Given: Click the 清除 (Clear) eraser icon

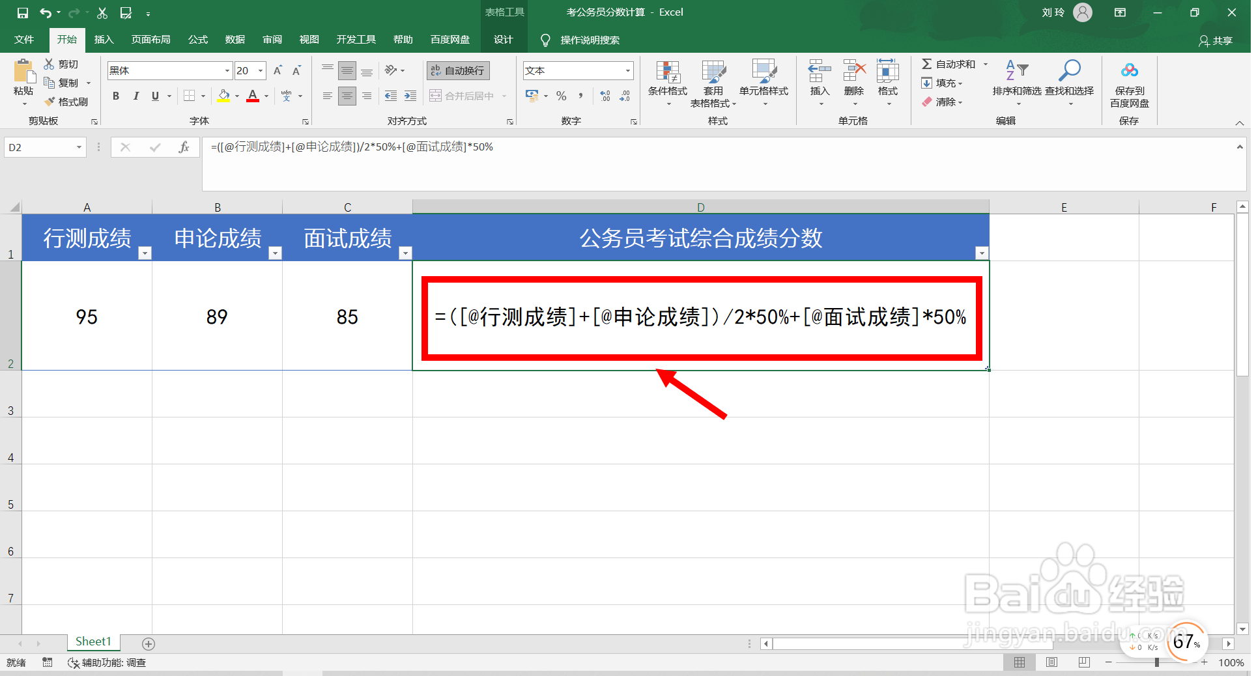Looking at the screenshot, I should pos(927,102).
